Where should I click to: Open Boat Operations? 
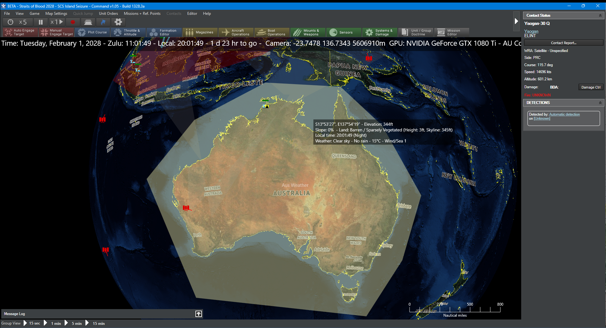(272, 32)
